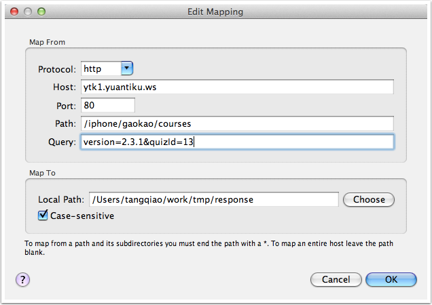Image resolution: width=432 pixels, height=305 pixels.
Task: Focus the Local Path text field
Action: (213, 199)
